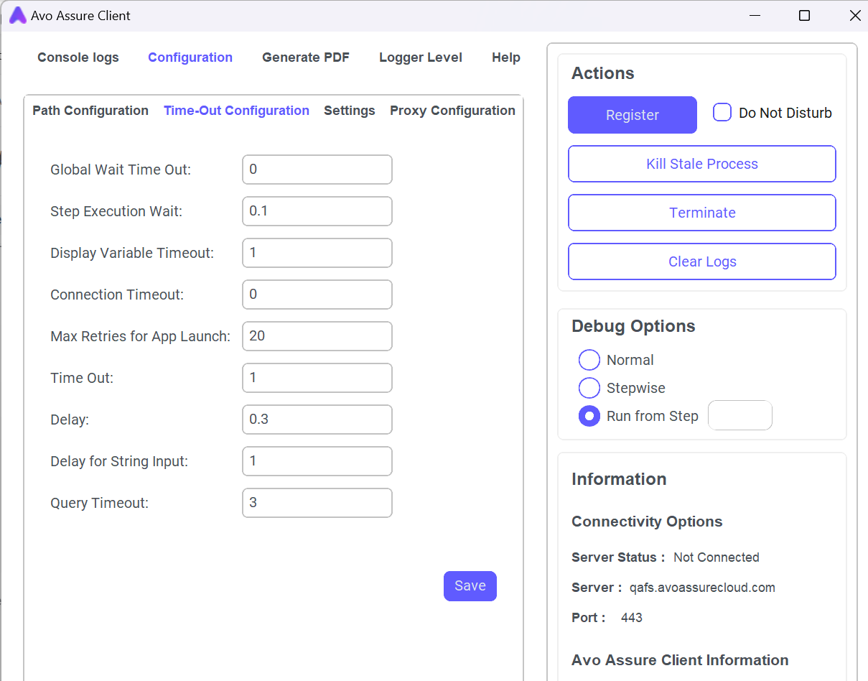Enable the Do Not Disturb checkbox
868x681 pixels.
[x=722, y=113]
